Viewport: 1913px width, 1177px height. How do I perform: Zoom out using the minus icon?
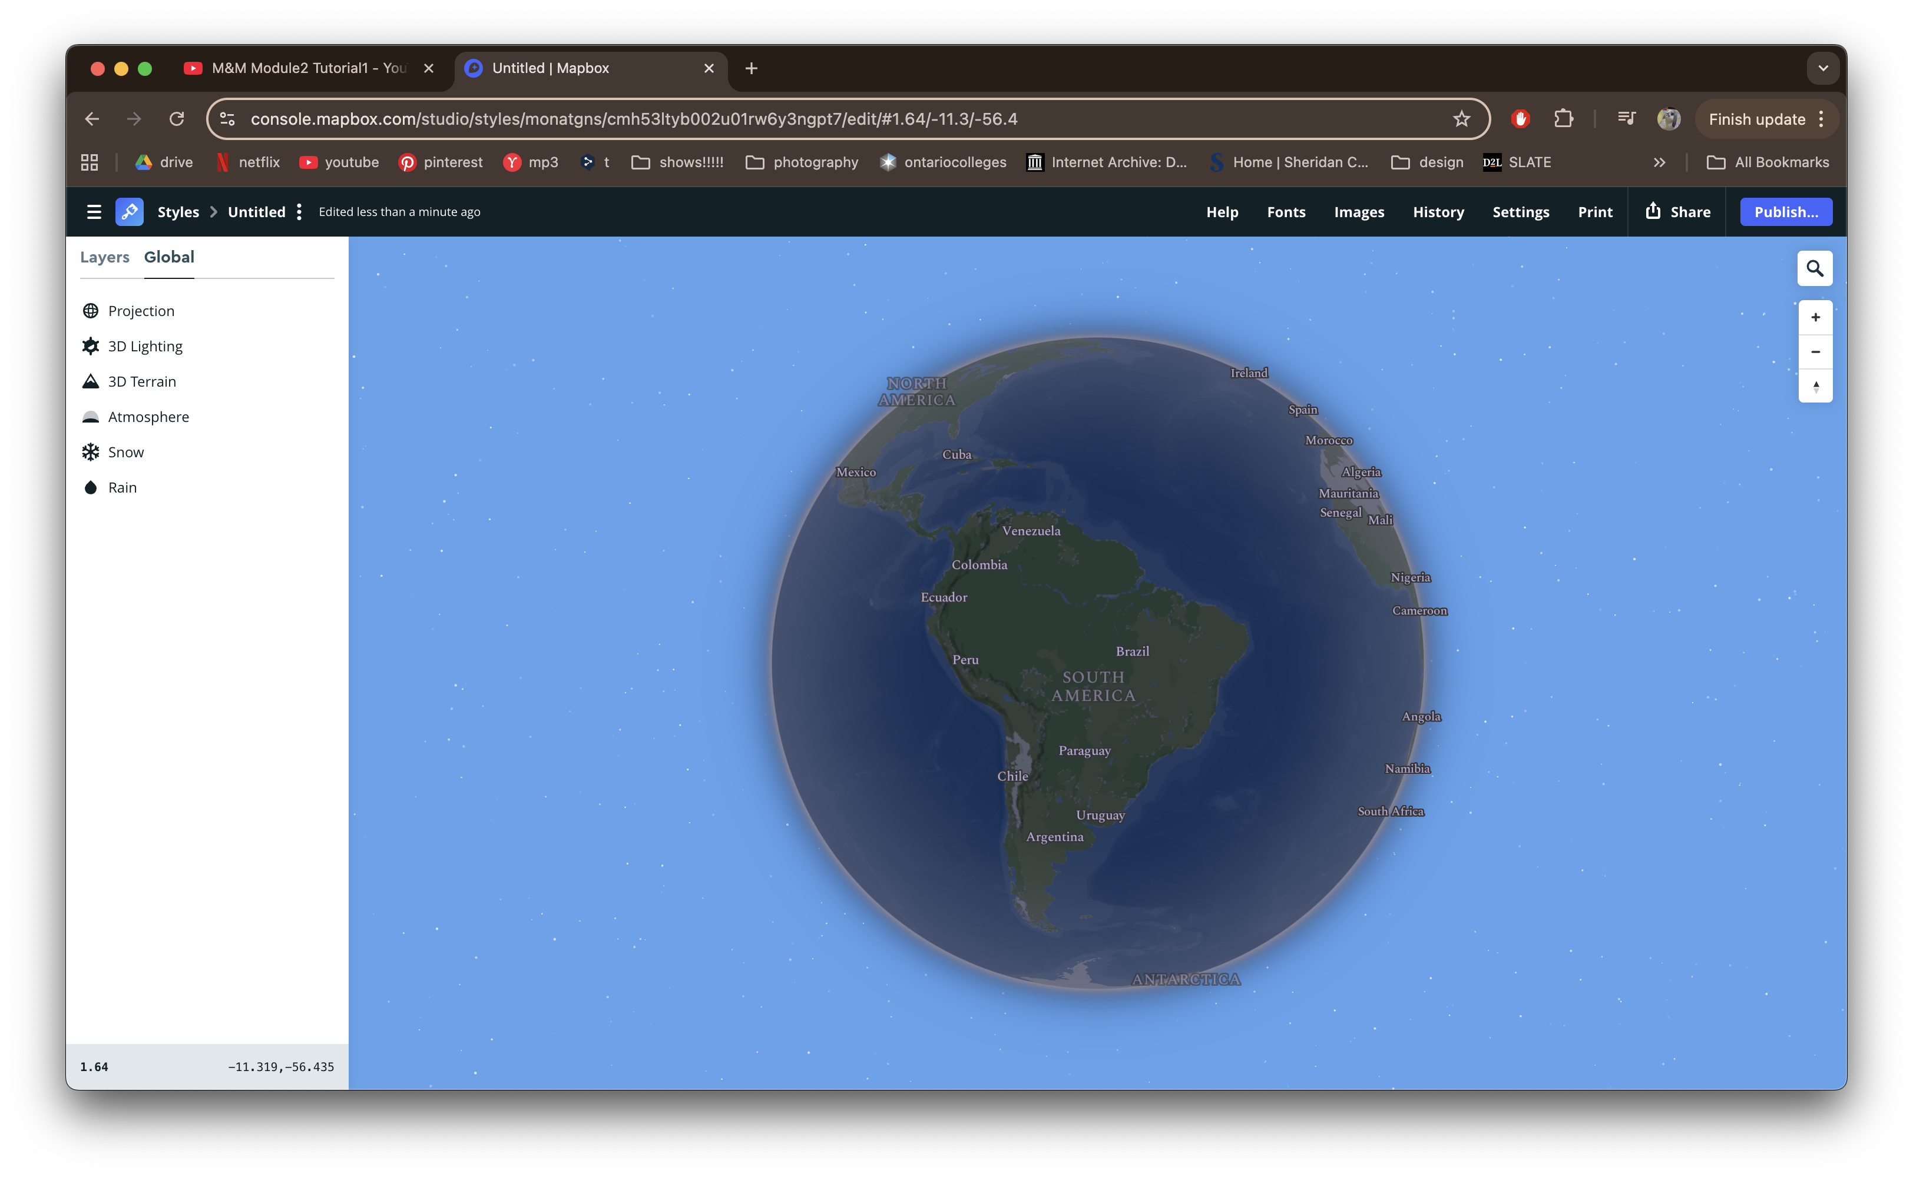point(1815,351)
